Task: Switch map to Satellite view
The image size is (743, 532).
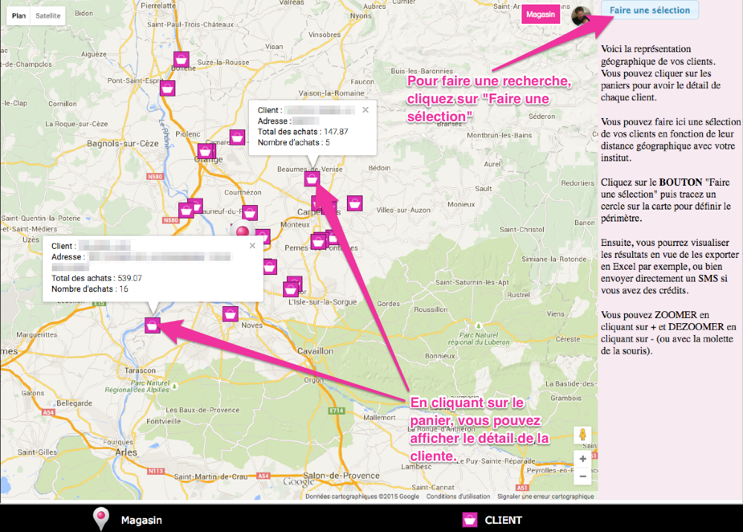Action: 48,15
